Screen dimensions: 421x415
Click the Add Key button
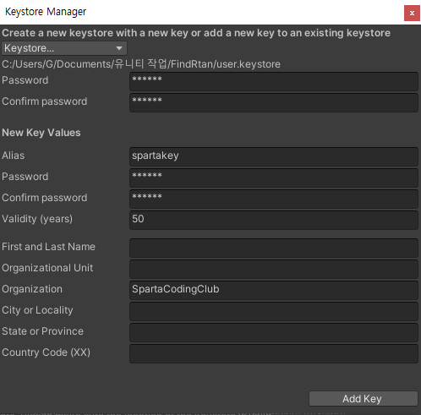[364, 399]
